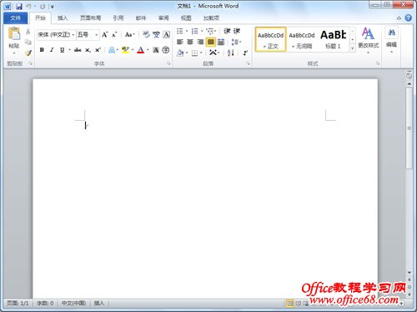417x312 pixels.
Task: Open the font name dropdown (宋体)
Action: [x=73, y=35]
